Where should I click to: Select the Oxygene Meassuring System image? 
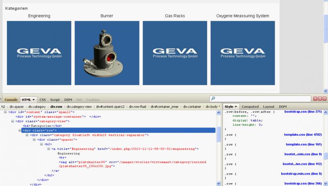pyautogui.click(x=242, y=53)
